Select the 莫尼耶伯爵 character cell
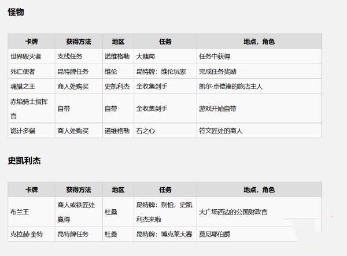 [x=214, y=235]
